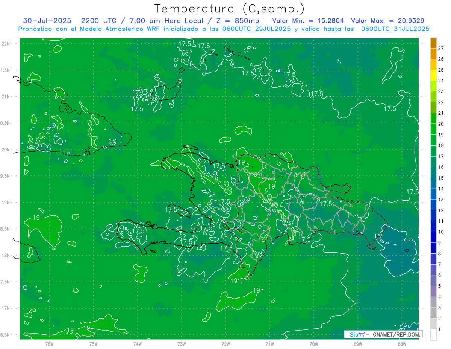Click the 'Valor Min. = 15.2804' value

(308, 21)
